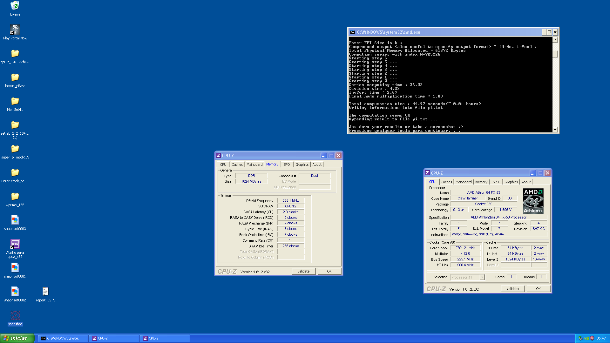The width and height of the screenshot is (610, 343).
Task: Switch to second CPU-Z taskbar button
Action: pyautogui.click(x=165, y=338)
